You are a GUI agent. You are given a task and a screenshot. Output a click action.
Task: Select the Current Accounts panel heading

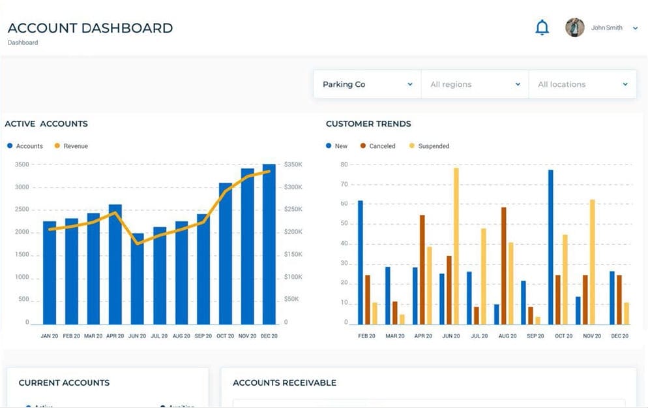[64, 383]
